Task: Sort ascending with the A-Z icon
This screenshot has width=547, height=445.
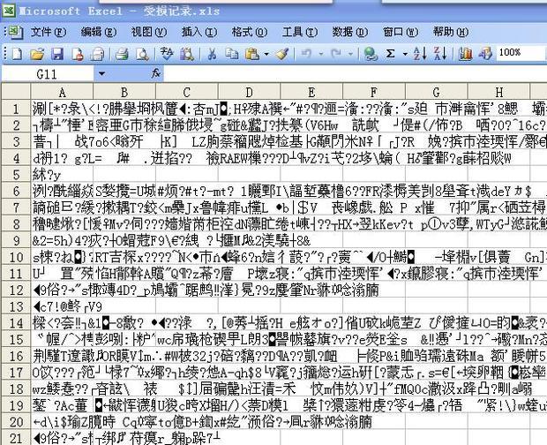Action: tap(420, 54)
